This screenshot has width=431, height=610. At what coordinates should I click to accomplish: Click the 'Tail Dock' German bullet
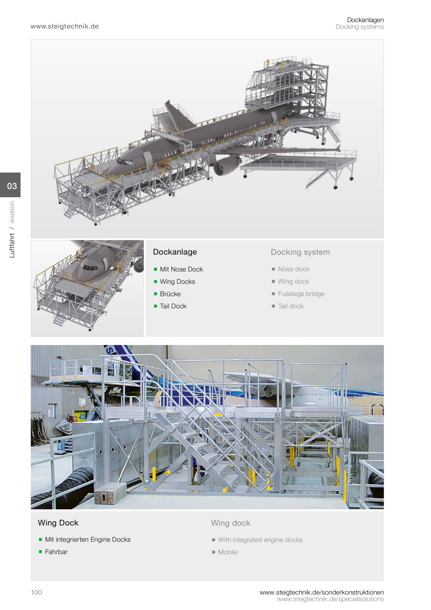pyautogui.click(x=173, y=306)
